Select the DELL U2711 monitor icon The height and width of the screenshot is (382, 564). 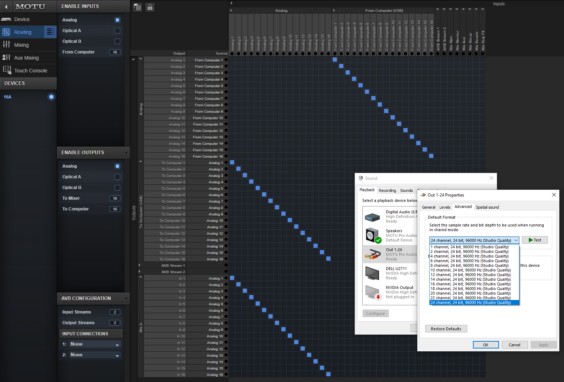(372, 273)
